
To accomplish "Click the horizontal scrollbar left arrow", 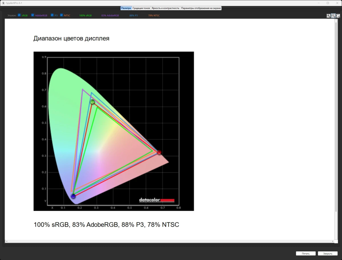I will tap(7, 241).
